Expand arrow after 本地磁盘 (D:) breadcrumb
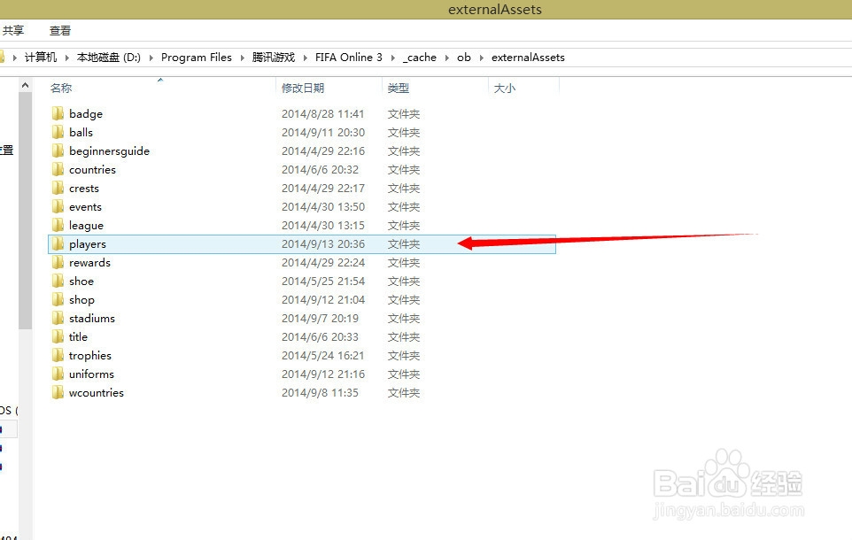Viewport: 852px width, 540px height. [x=151, y=58]
